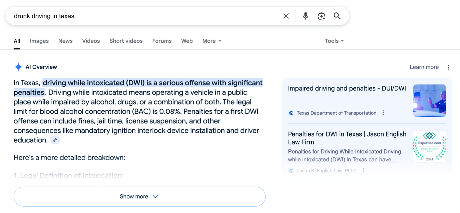Click the source link chip after 'education.'
Viewport: 460px width, 213px height.
[x=55, y=140]
